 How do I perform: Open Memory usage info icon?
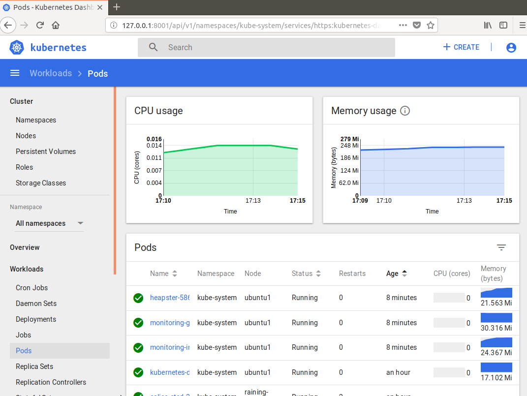click(x=405, y=111)
